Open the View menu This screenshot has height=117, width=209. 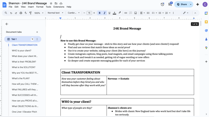click(x=23, y=7)
